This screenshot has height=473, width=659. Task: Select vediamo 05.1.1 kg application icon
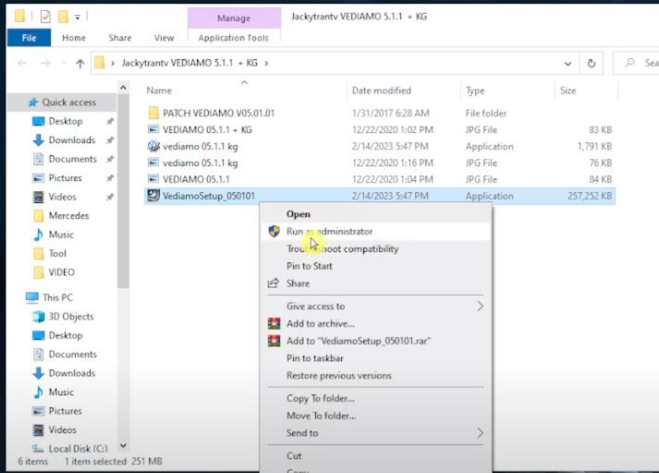153,146
